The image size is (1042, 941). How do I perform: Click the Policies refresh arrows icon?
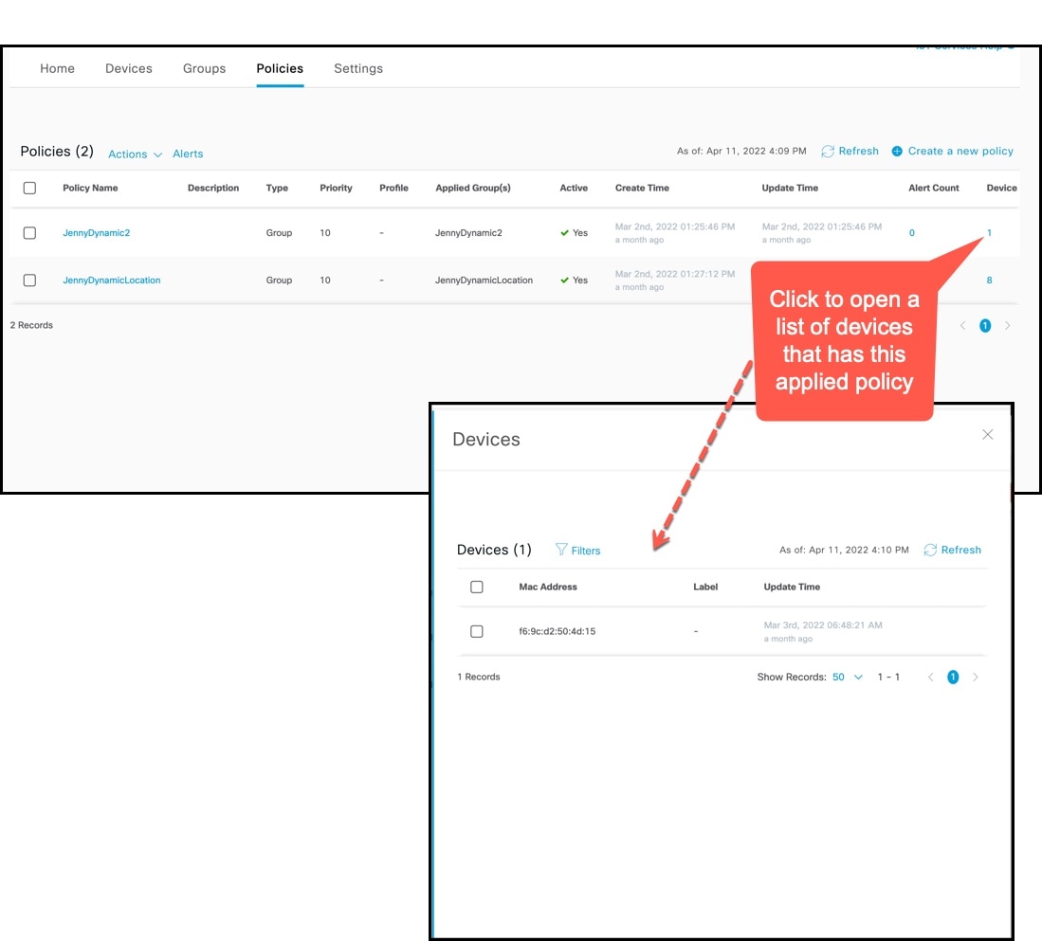point(828,152)
